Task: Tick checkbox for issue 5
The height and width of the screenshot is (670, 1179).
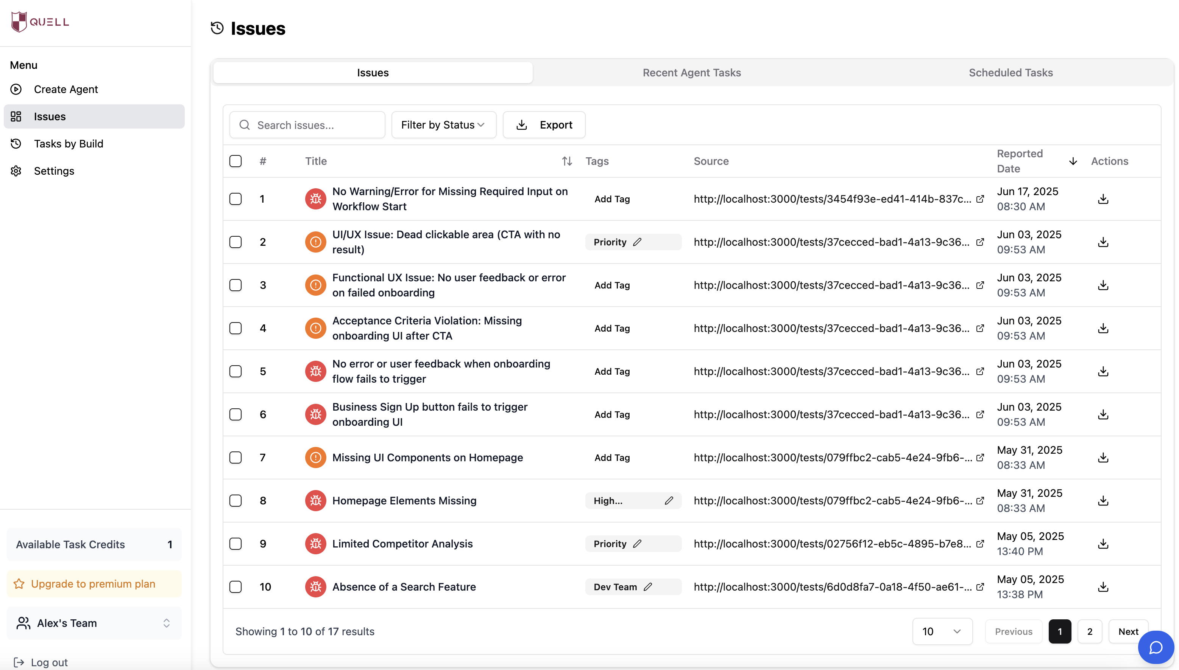Action: [x=235, y=371]
